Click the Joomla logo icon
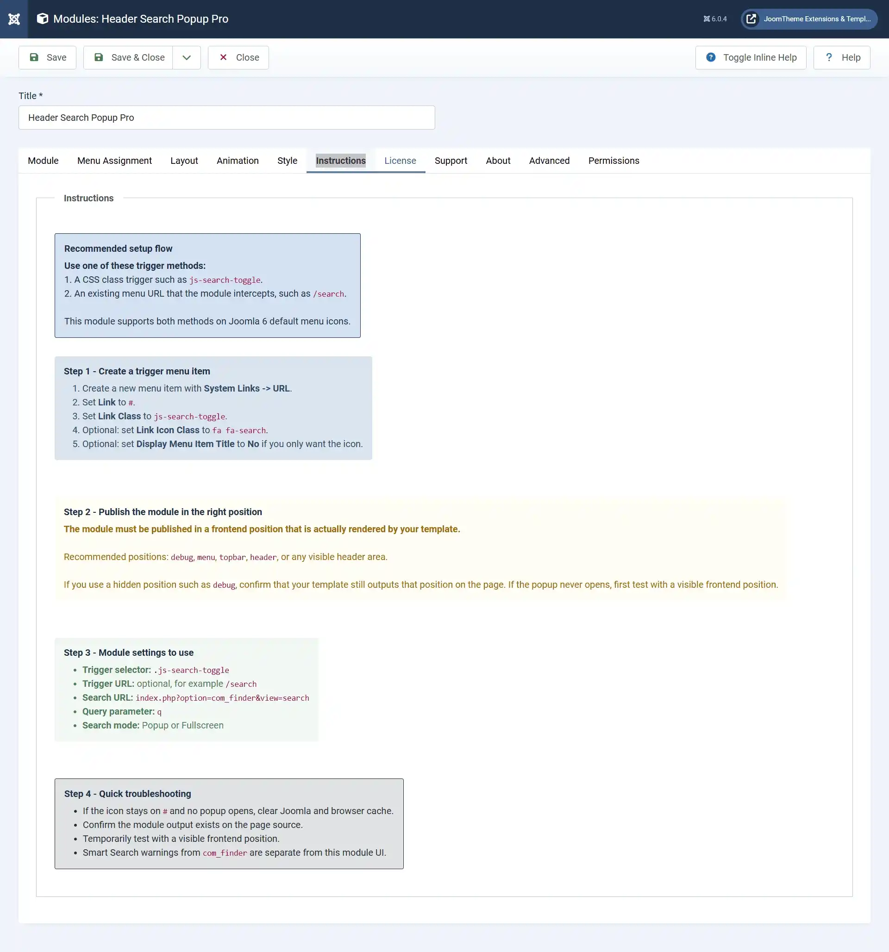Image resolution: width=889 pixels, height=952 pixels. [x=14, y=19]
